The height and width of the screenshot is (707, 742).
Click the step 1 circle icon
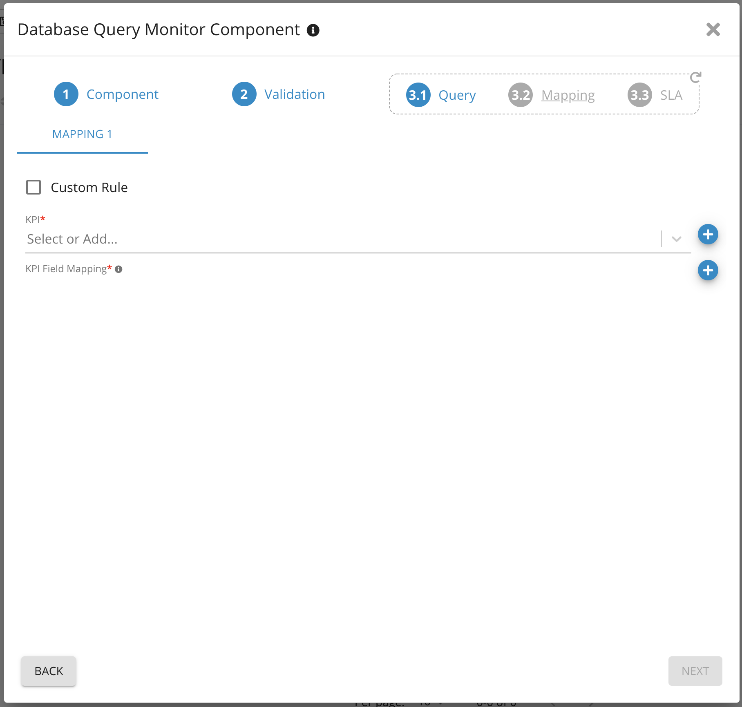pos(66,94)
